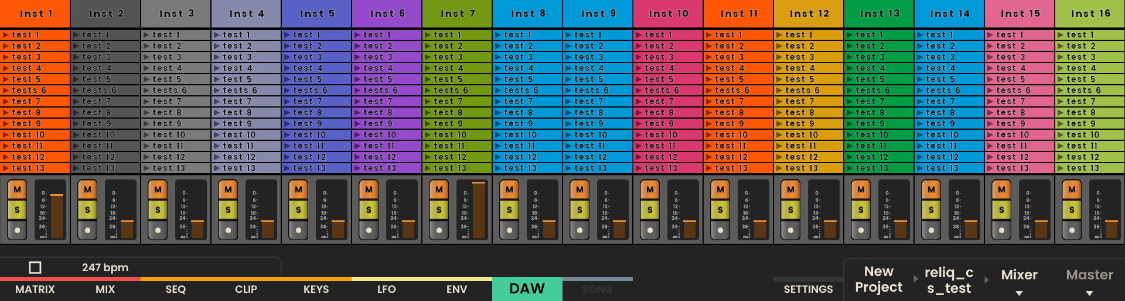Click play triangle on Inst 7 test 4
Image resolution: width=1125 pixels, height=301 pixels.
(x=428, y=68)
